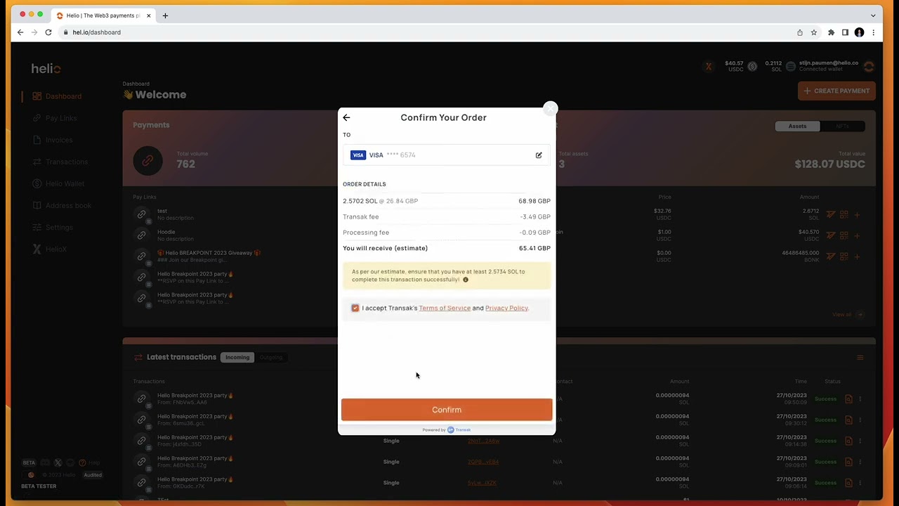This screenshot has height=506, width=899.
Task: Select Pay Links in the sidebar
Action: (61, 118)
